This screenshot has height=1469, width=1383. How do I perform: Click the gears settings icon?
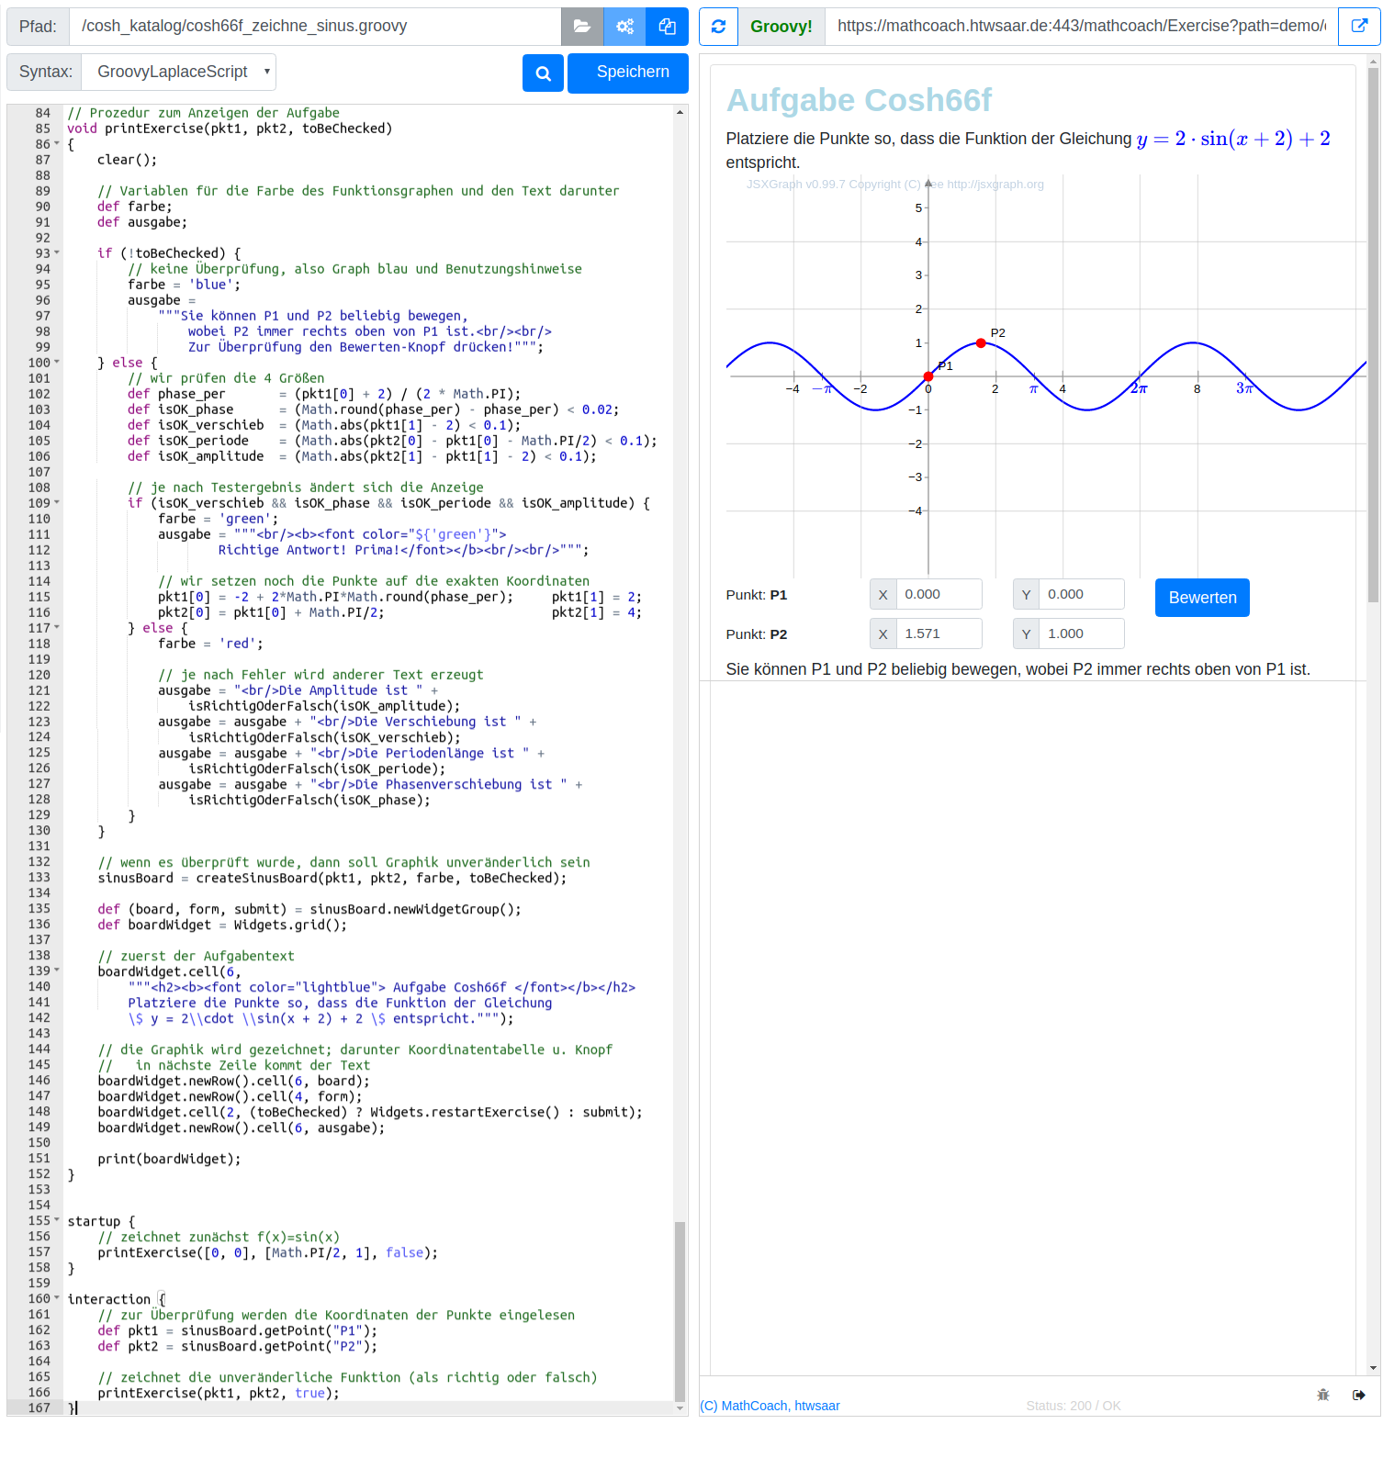(x=624, y=27)
